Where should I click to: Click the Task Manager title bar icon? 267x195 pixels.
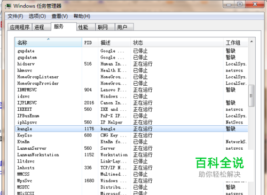pyautogui.click(x=8, y=6)
